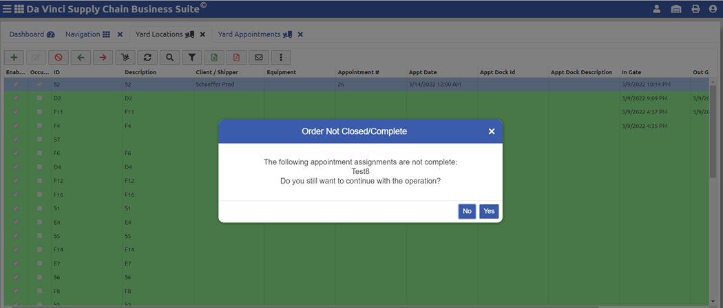723x308 pixels.
Task: Click In Gate 3/9/2022 4:35 PM cell
Action: pyautogui.click(x=656, y=126)
